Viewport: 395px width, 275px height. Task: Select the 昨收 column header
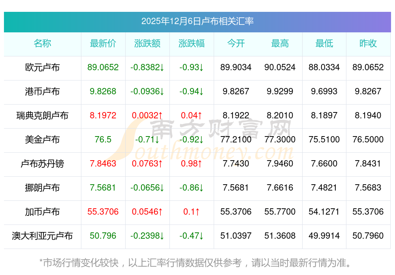(368, 43)
